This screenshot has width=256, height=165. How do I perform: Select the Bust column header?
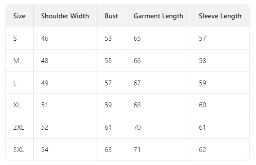pyautogui.click(x=111, y=16)
